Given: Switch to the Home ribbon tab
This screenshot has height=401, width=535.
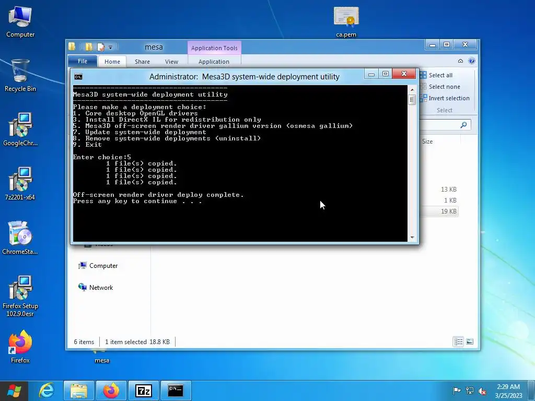Looking at the screenshot, I should (112, 62).
